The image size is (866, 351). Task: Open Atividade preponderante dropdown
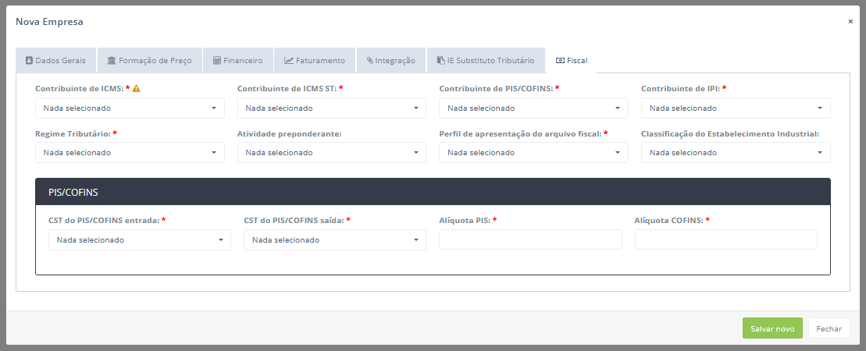click(x=331, y=153)
